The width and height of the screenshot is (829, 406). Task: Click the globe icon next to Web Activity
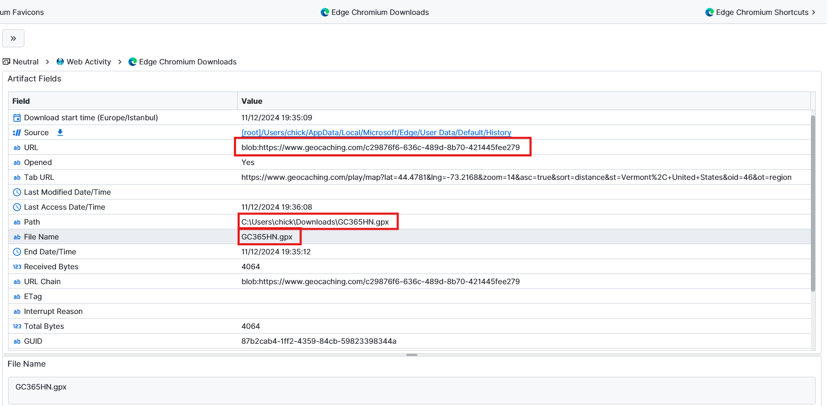(x=60, y=62)
